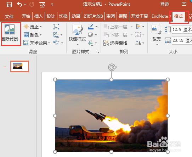Switch to the 切换 tab
The width and height of the screenshot is (192, 157).
click(x=63, y=16)
